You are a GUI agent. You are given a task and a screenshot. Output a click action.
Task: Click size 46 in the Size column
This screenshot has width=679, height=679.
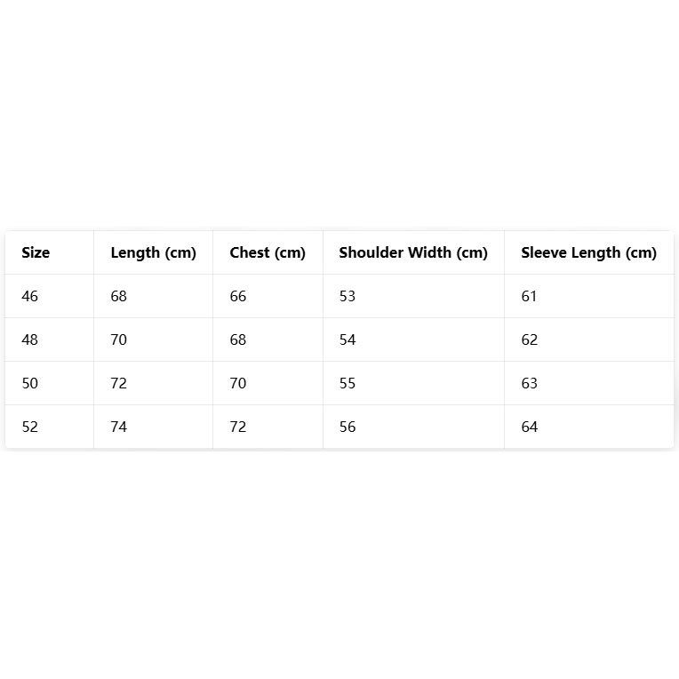[30, 296]
